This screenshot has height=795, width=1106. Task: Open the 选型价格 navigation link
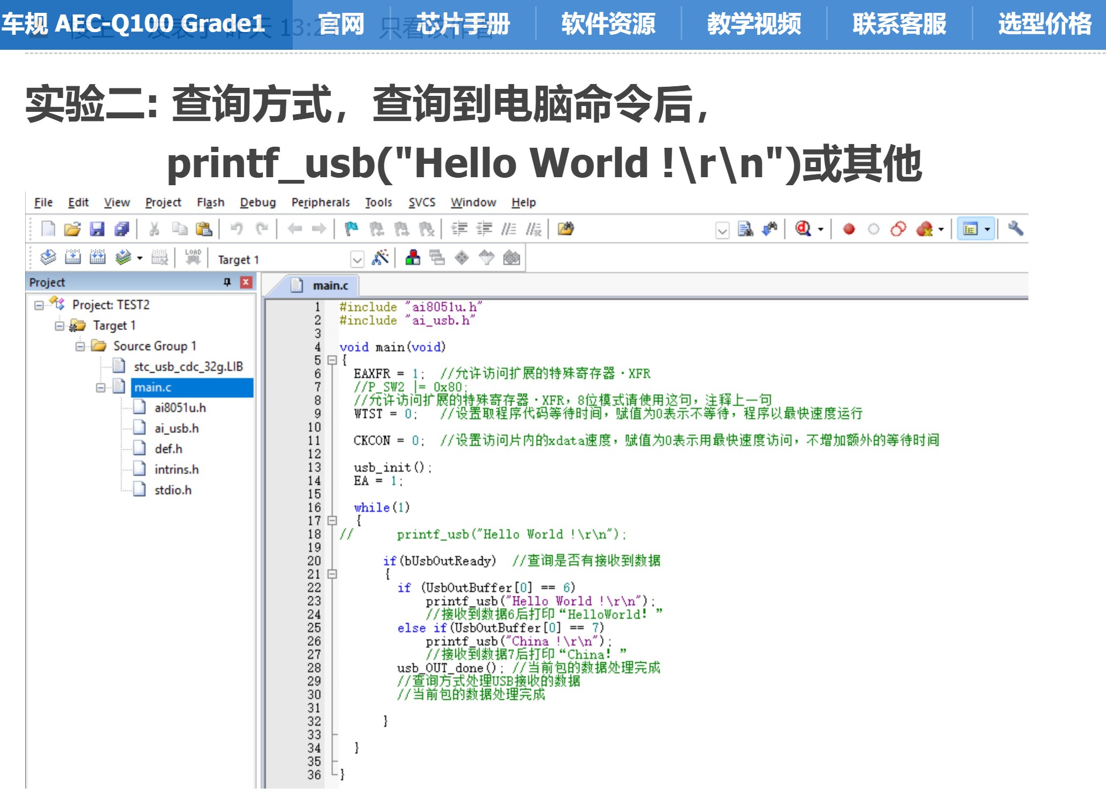1044,24
